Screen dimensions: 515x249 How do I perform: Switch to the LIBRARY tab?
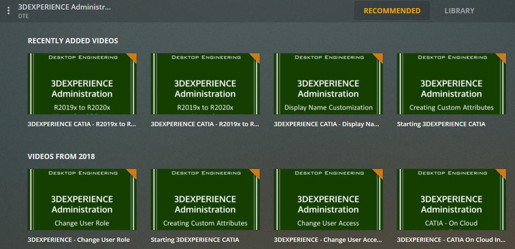pos(459,11)
